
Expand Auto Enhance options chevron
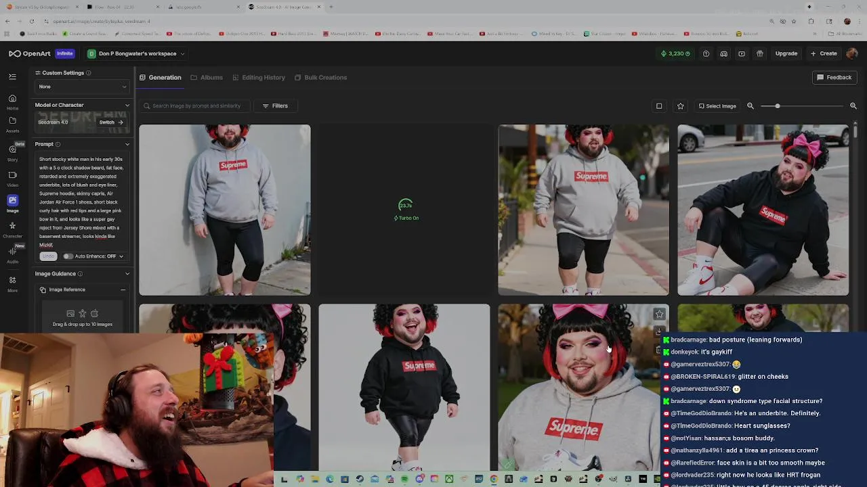(121, 256)
